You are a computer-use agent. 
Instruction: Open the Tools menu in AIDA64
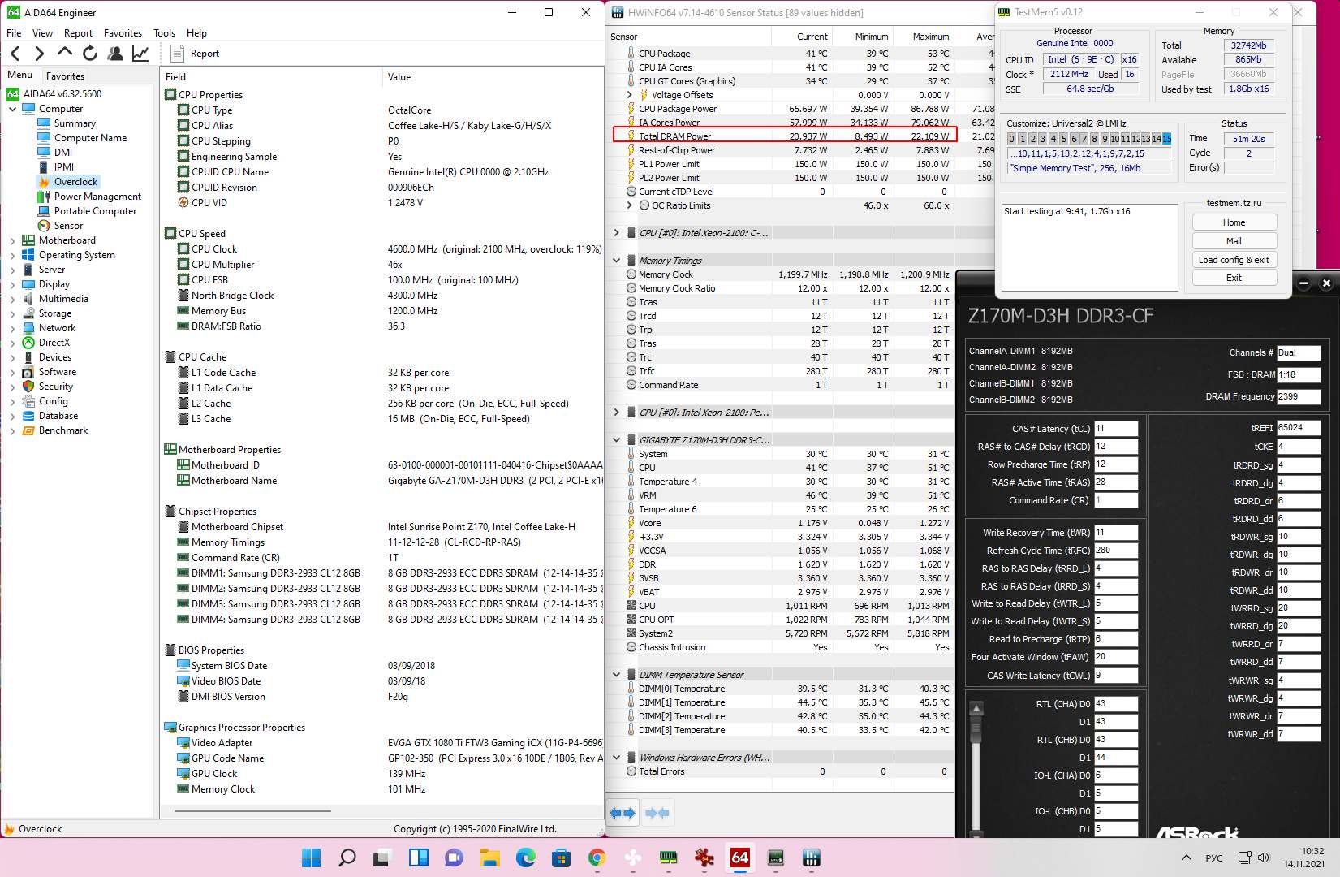[164, 33]
